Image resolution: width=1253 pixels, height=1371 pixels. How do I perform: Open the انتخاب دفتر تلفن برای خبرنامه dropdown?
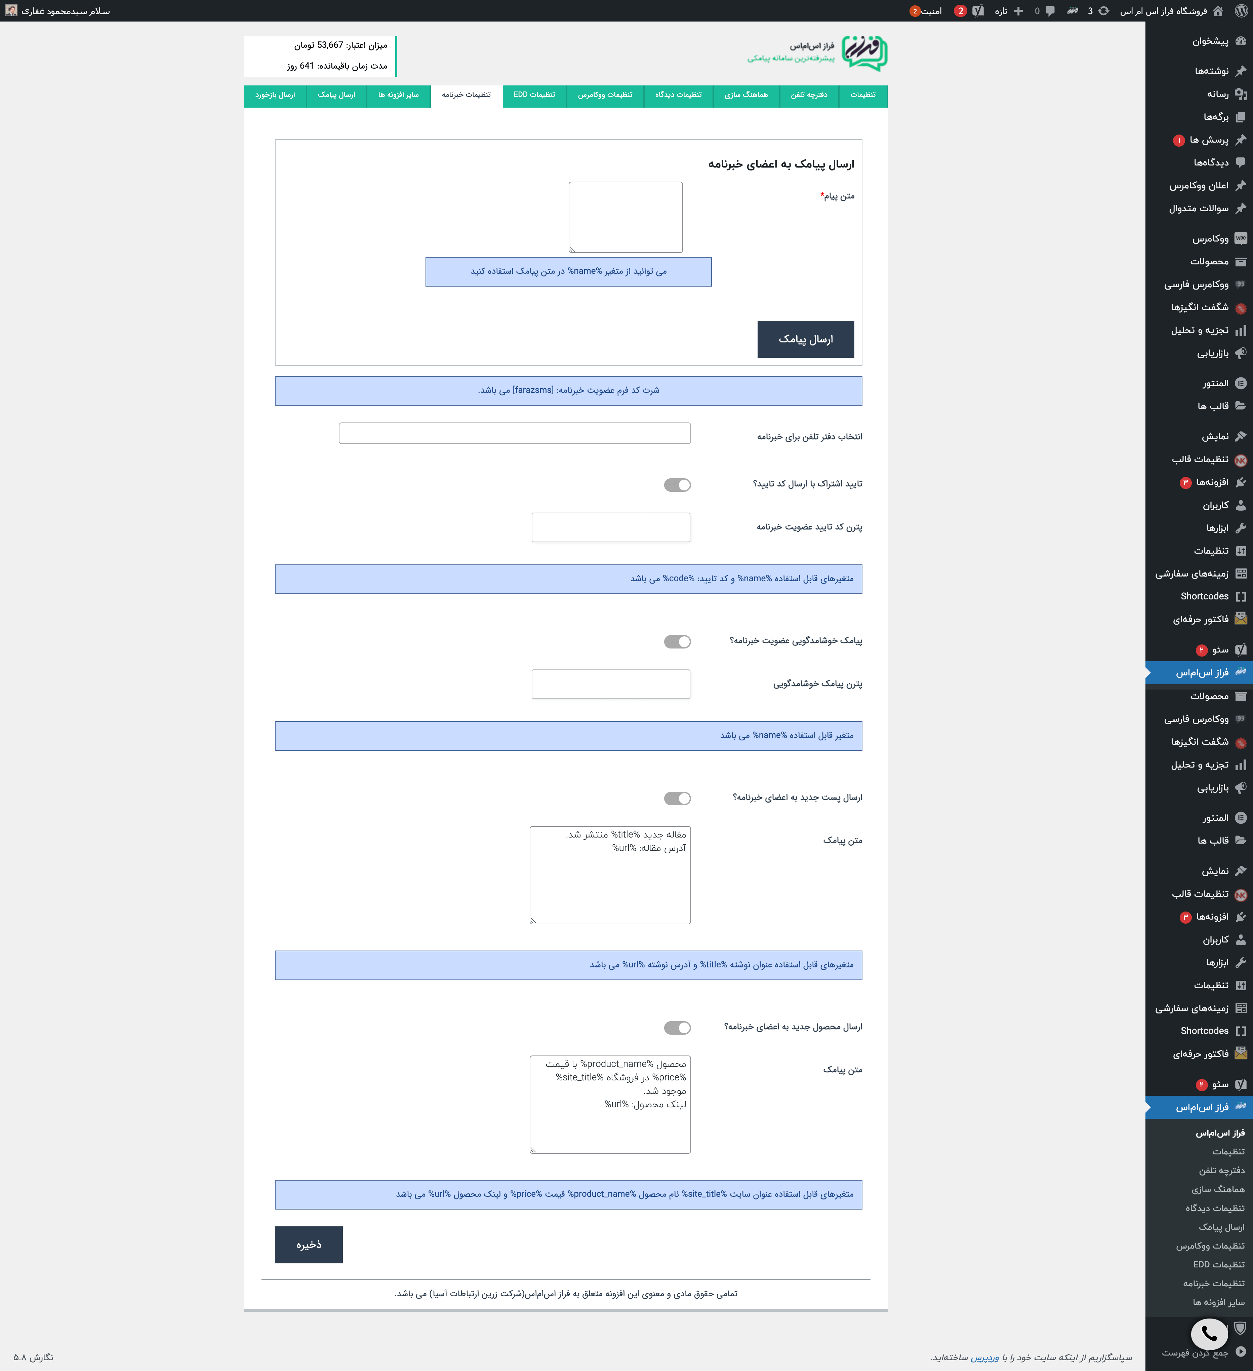click(515, 433)
